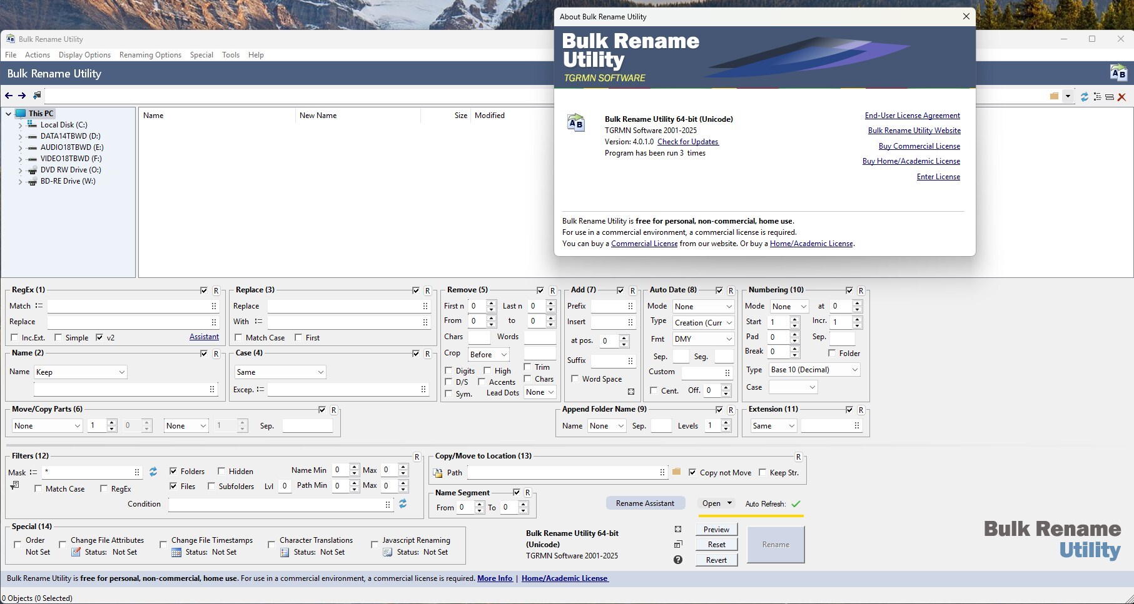The height and width of the screenshot is (604, 1134).
Task: Click the folder browse icon beside Path field
Action: pyautogui.click(x=676, y=472)
